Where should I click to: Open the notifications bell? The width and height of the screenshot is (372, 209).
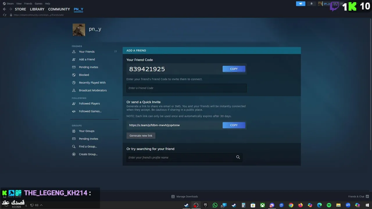click(x=312, y=4)
